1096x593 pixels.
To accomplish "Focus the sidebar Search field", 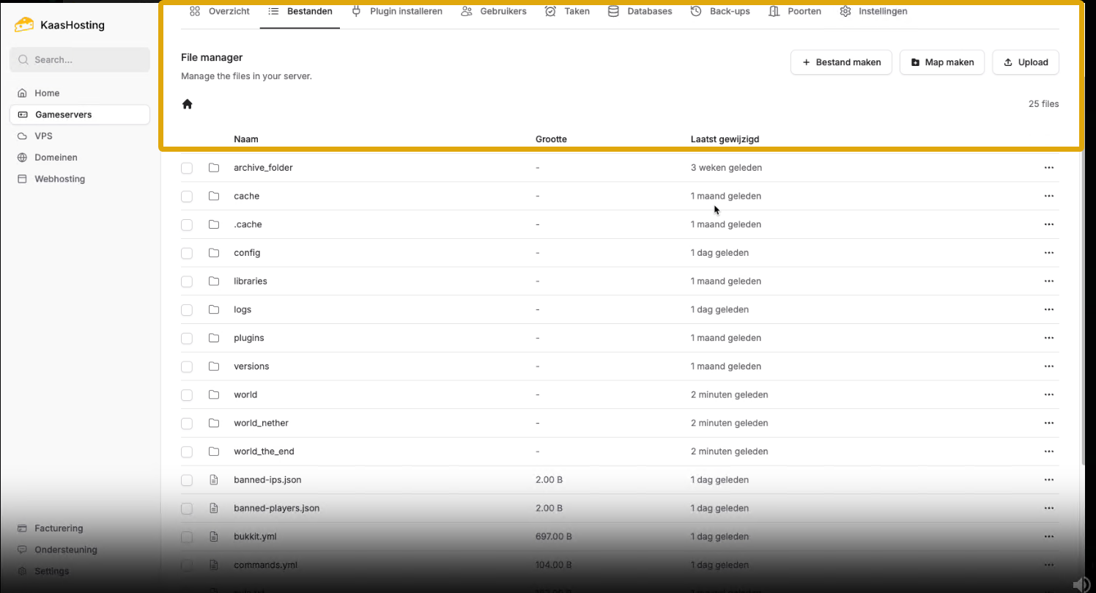I will point(80,60).
